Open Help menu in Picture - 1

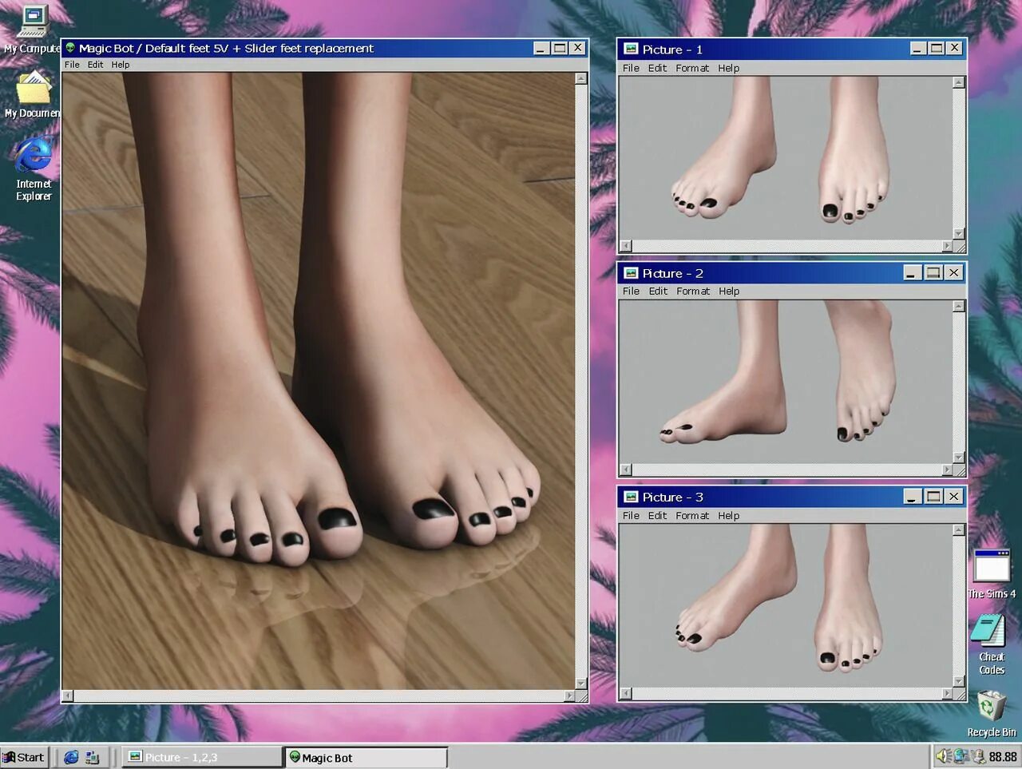[728, 68]
